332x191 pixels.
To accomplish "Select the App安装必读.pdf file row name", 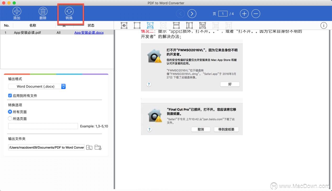I will (x=27, y=33).
